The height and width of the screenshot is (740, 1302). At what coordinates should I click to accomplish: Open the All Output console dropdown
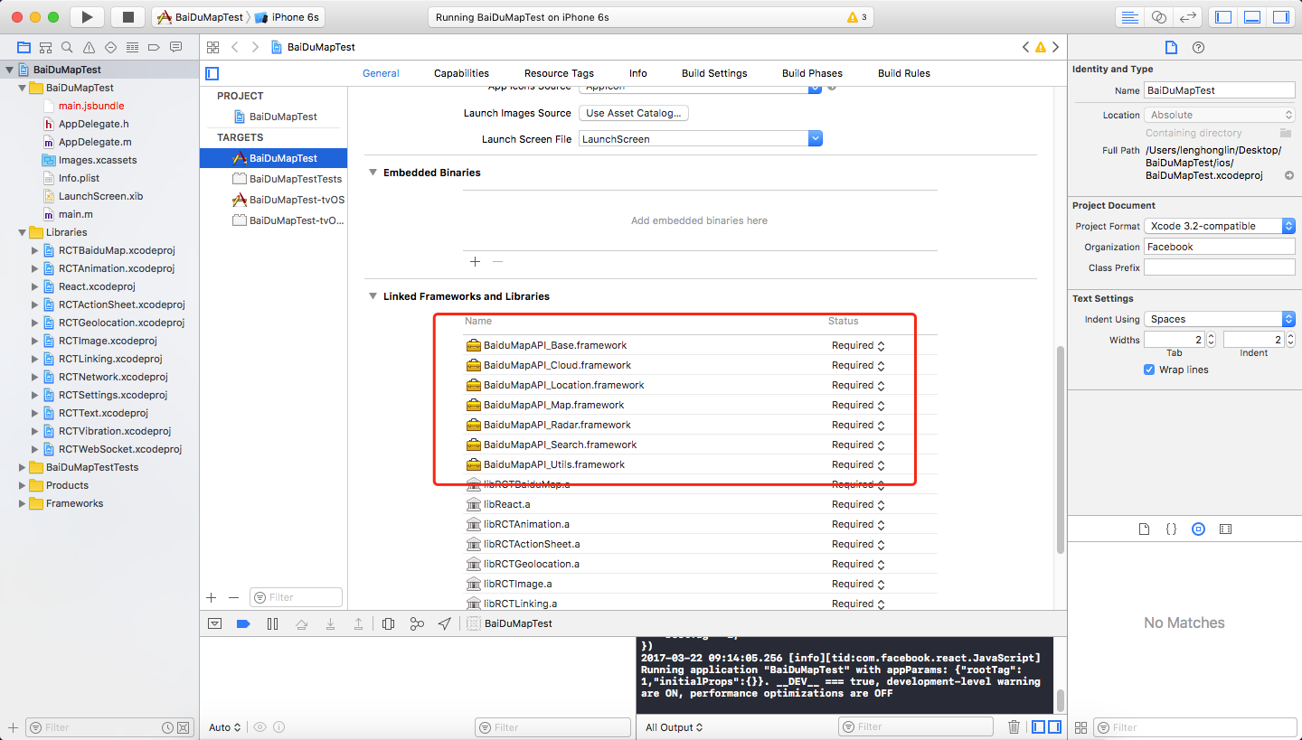[674, 727]
